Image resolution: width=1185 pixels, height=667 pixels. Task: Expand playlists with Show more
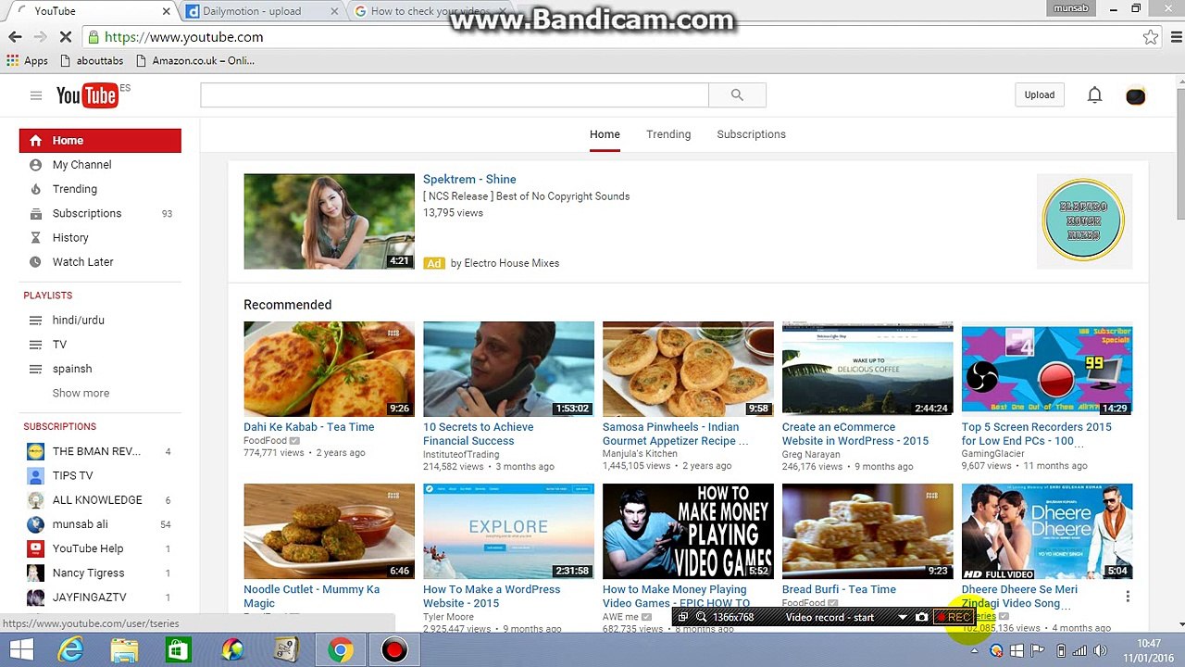pyautogui.click(x=81, y=393)
